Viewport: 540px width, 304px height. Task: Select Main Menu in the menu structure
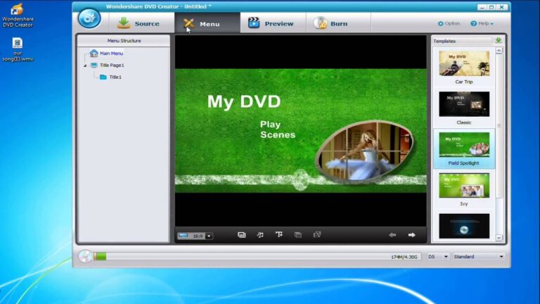click(x=111, y=53)
